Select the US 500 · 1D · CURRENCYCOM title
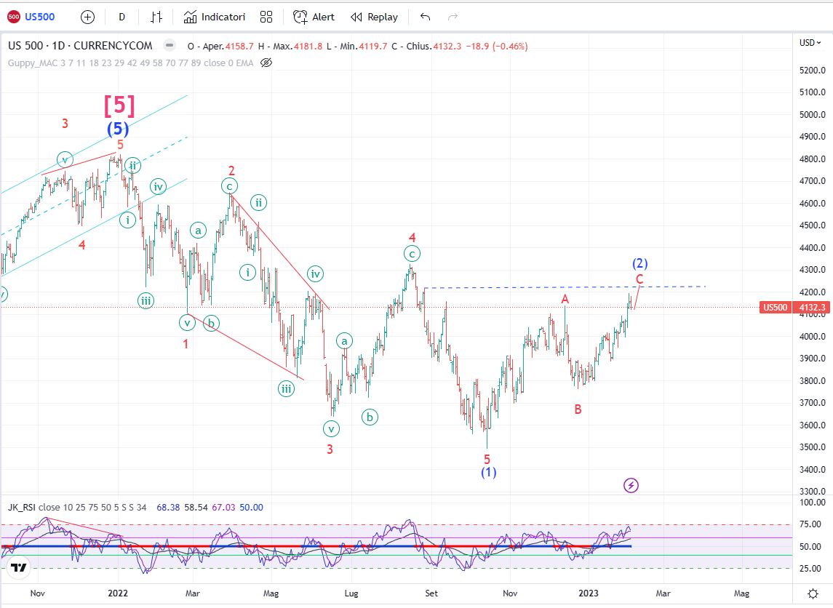This screenshot has width=833, height=608. 80,46
